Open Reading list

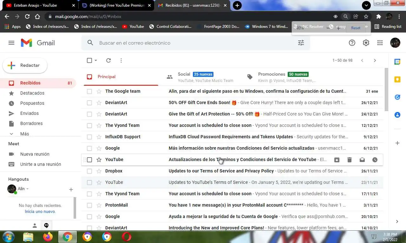(388, 27)
